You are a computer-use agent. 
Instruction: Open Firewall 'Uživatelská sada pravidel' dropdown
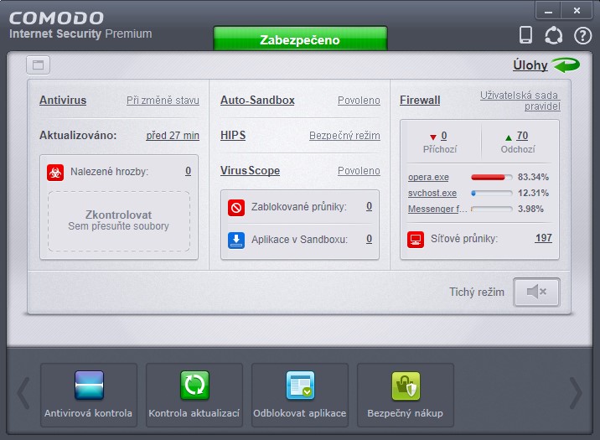520,101
